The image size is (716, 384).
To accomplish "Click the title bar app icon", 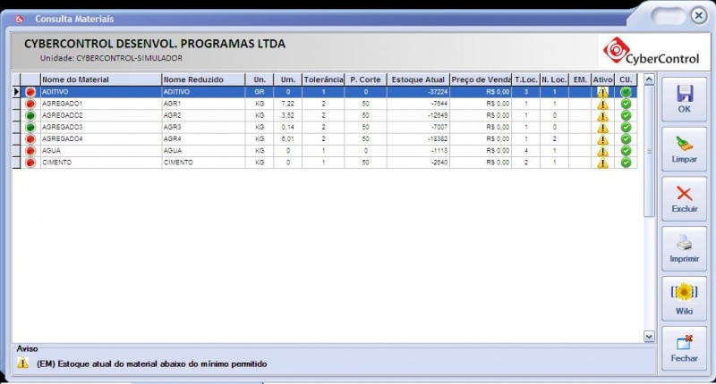I will point(19,19).
